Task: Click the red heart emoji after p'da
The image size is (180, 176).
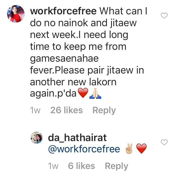Action: [x=83, y=93]
